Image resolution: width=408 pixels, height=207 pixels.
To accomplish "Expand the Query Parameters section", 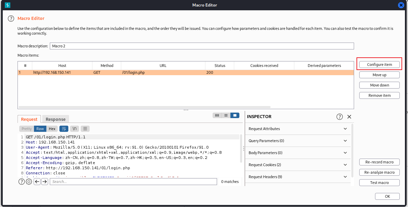I will coord(297,141).
